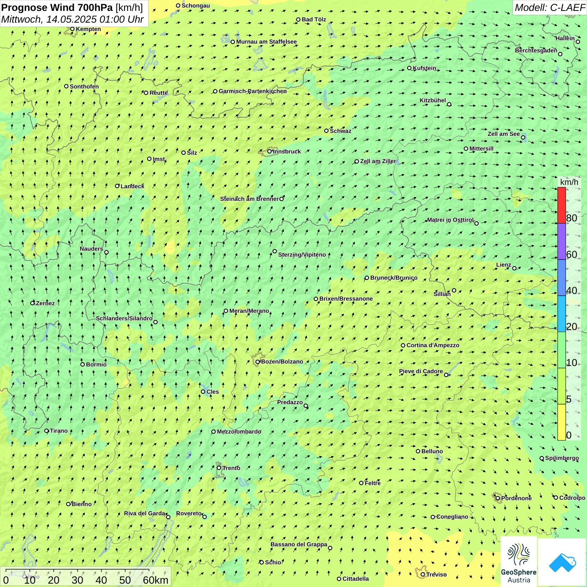Click the Lienz location dot

tap(514, 268)
